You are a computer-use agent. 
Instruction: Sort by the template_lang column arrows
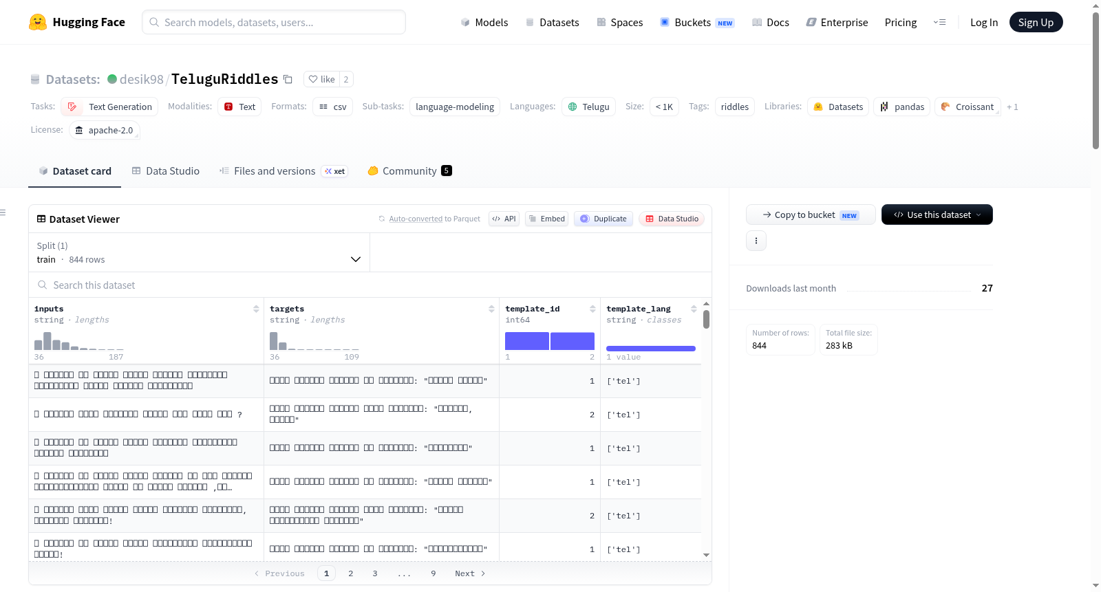[694, 309]
